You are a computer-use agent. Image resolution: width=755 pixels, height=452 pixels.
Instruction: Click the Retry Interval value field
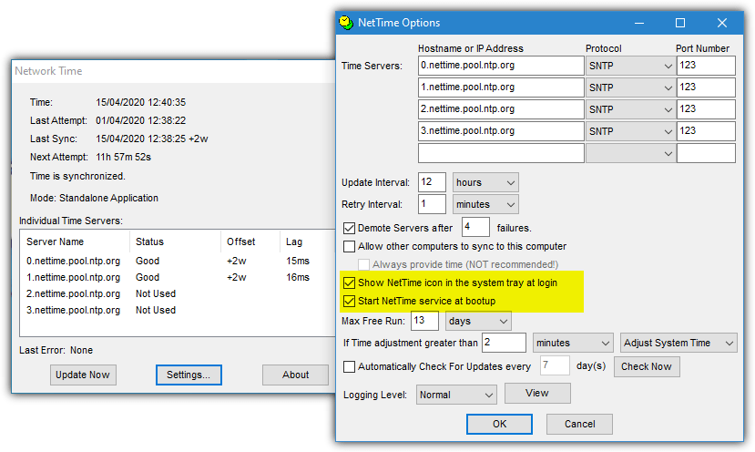[x=432, y=204]
